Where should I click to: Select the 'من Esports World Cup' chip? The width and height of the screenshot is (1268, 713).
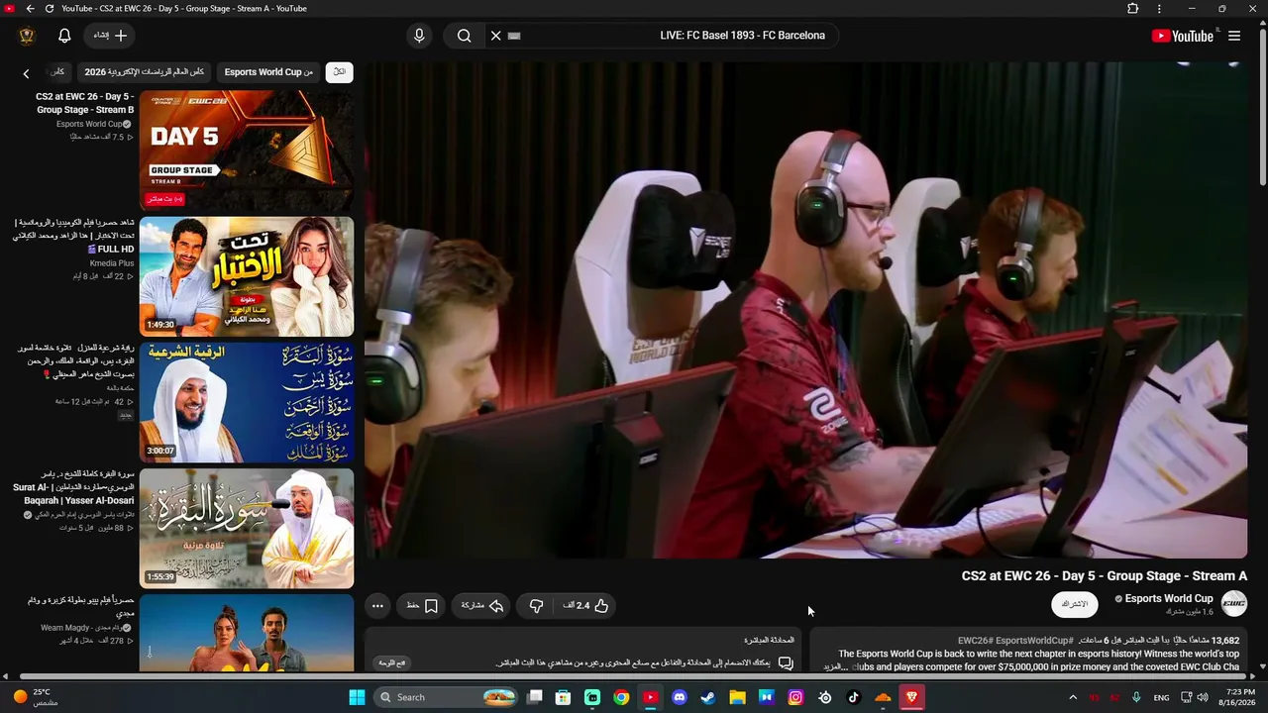pyautogui.click(x=268, y=72)
